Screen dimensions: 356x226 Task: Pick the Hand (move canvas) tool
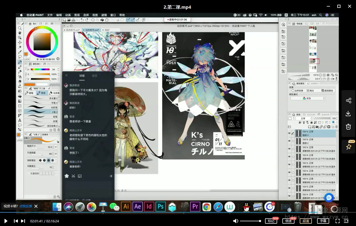[20, 33]
